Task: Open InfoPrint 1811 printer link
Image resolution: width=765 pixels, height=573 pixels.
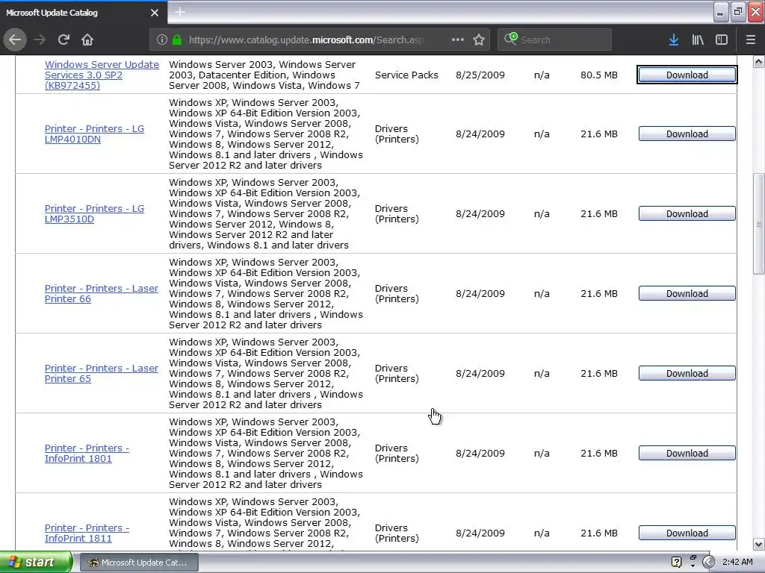Action: click(x=87, y=533)
